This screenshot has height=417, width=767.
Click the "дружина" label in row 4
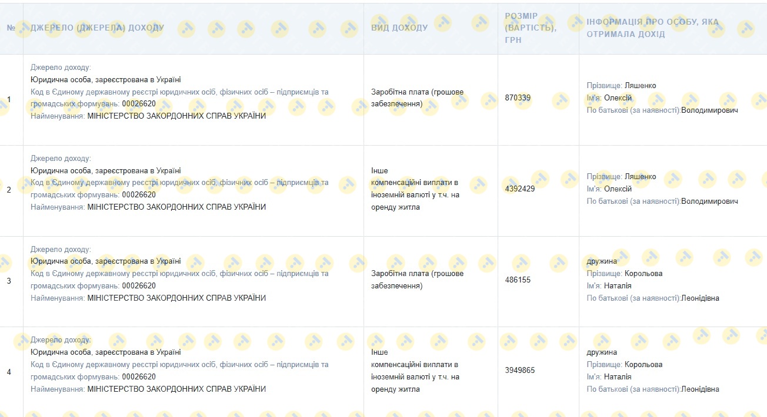click(x=602, y=352)
